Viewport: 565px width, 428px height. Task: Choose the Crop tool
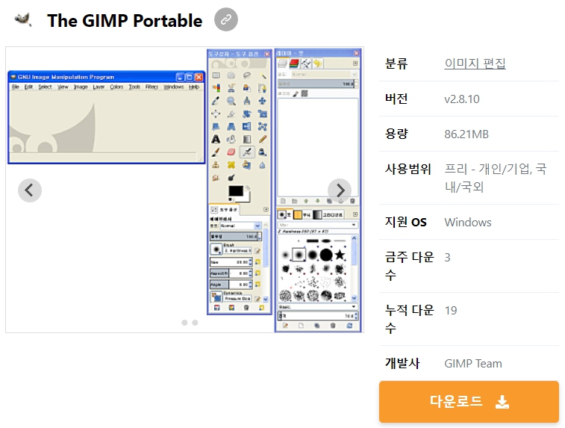coord(231,114)
